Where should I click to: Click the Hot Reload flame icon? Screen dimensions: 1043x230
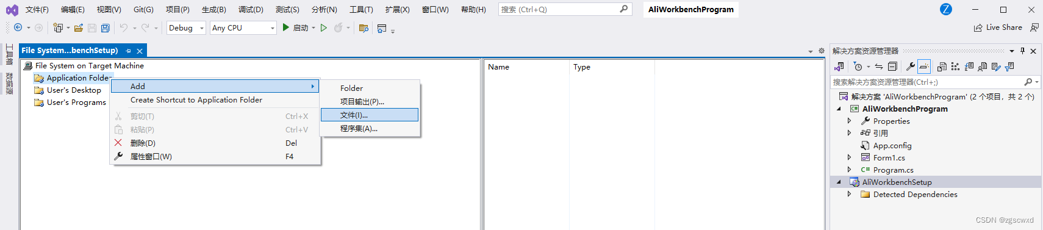point(339,27)
